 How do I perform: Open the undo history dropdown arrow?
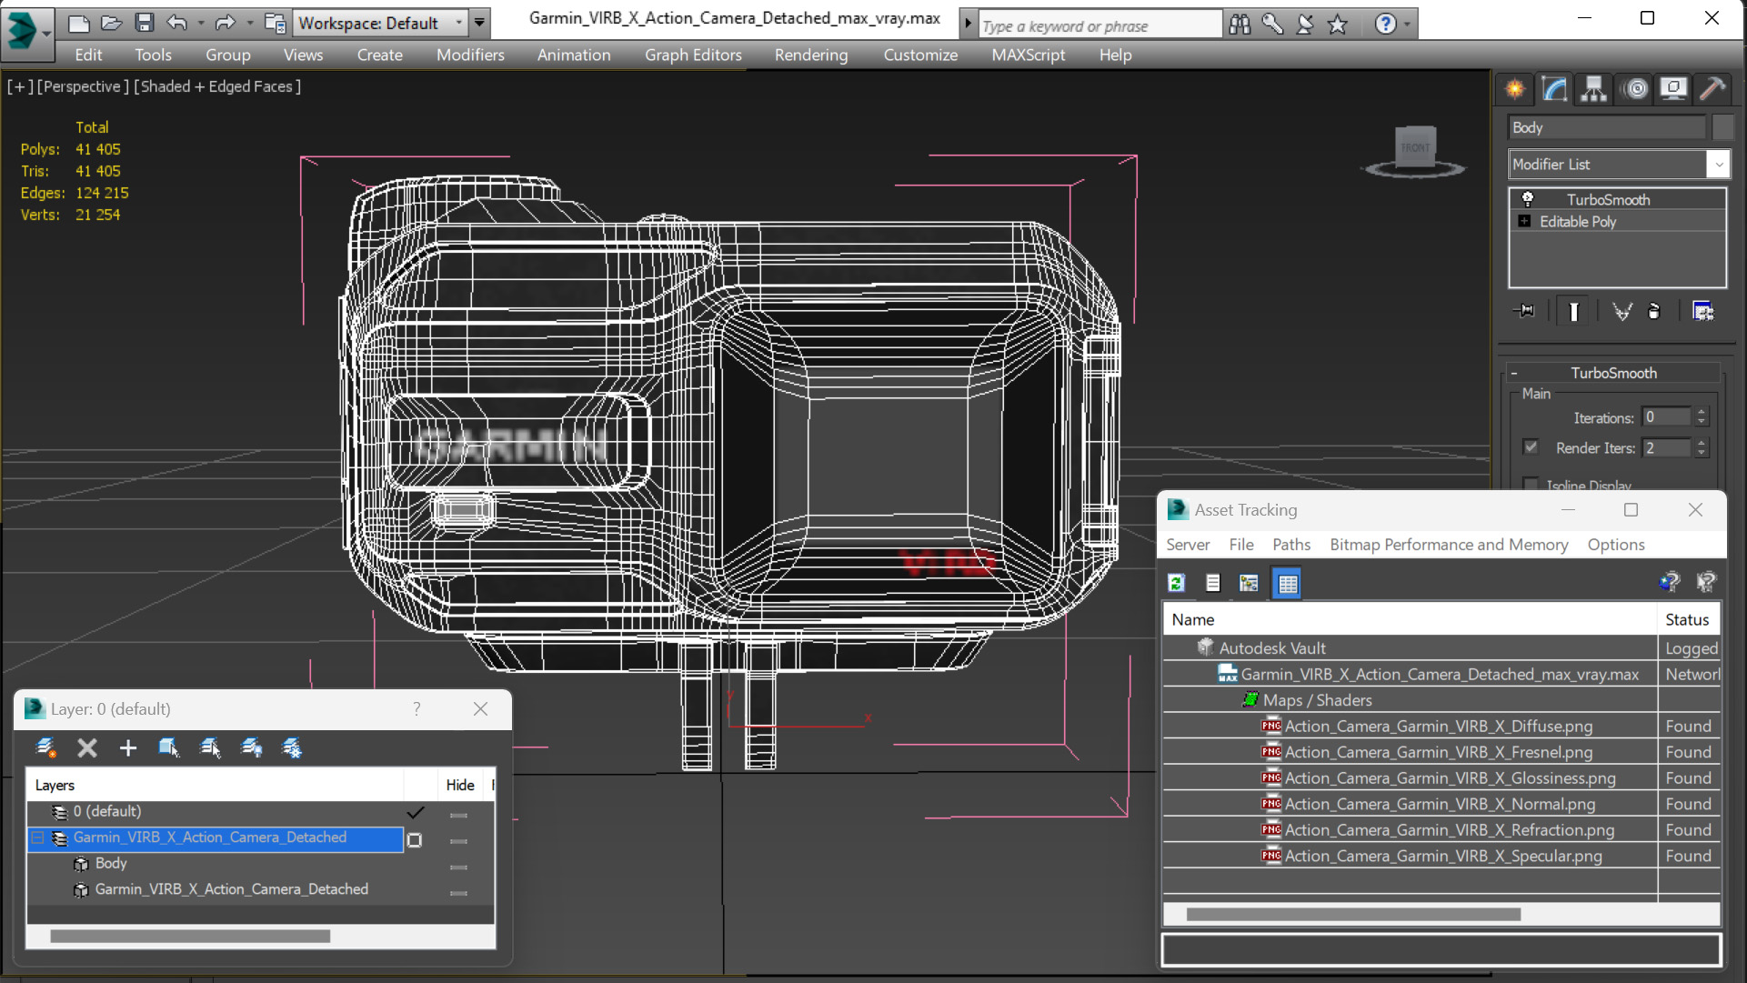(200, 23)
